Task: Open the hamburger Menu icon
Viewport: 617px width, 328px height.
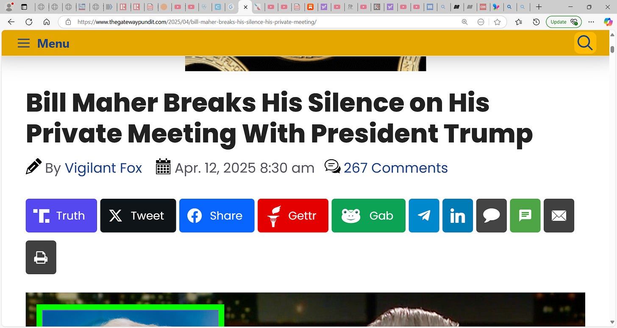Action: [24, 43]
